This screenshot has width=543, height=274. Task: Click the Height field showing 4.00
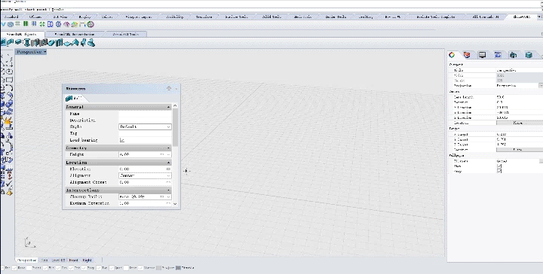point(139,154)
